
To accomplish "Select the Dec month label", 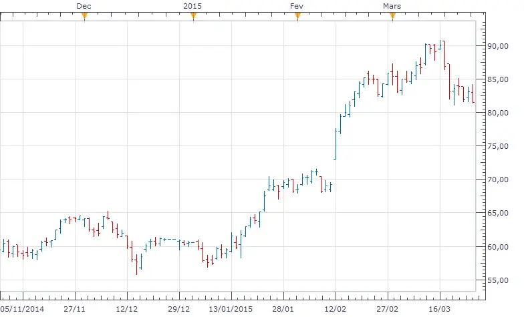I will 84,5.
